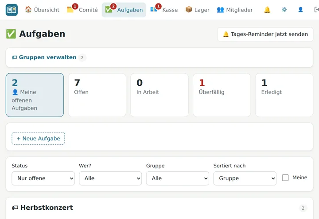Image resolution: width=319 pixels, height=219 pixels.
Task: Go to the Comité section
Action: pyautogui.click(x=82, y=10)
